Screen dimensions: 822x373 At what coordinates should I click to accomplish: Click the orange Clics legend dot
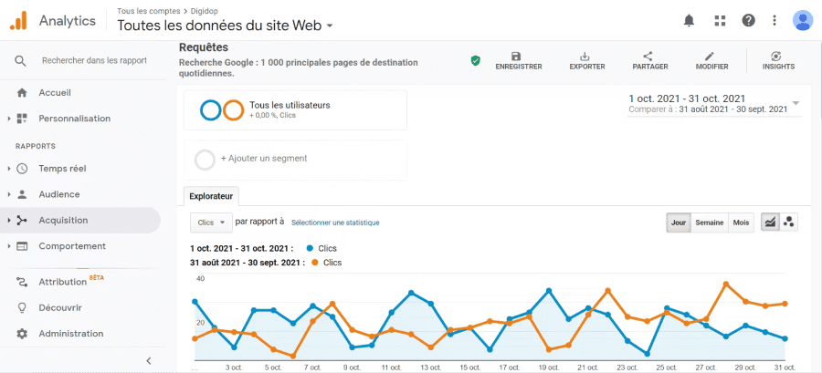point(315,263)
